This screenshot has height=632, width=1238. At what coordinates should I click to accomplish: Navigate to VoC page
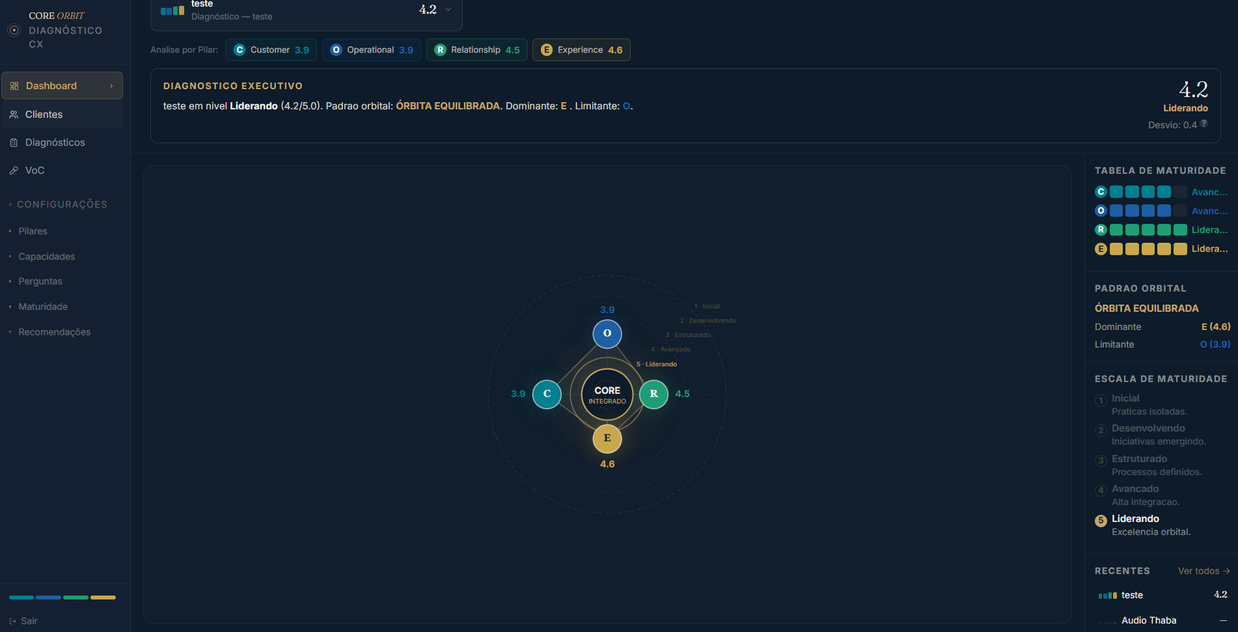(x=62, y=171)
